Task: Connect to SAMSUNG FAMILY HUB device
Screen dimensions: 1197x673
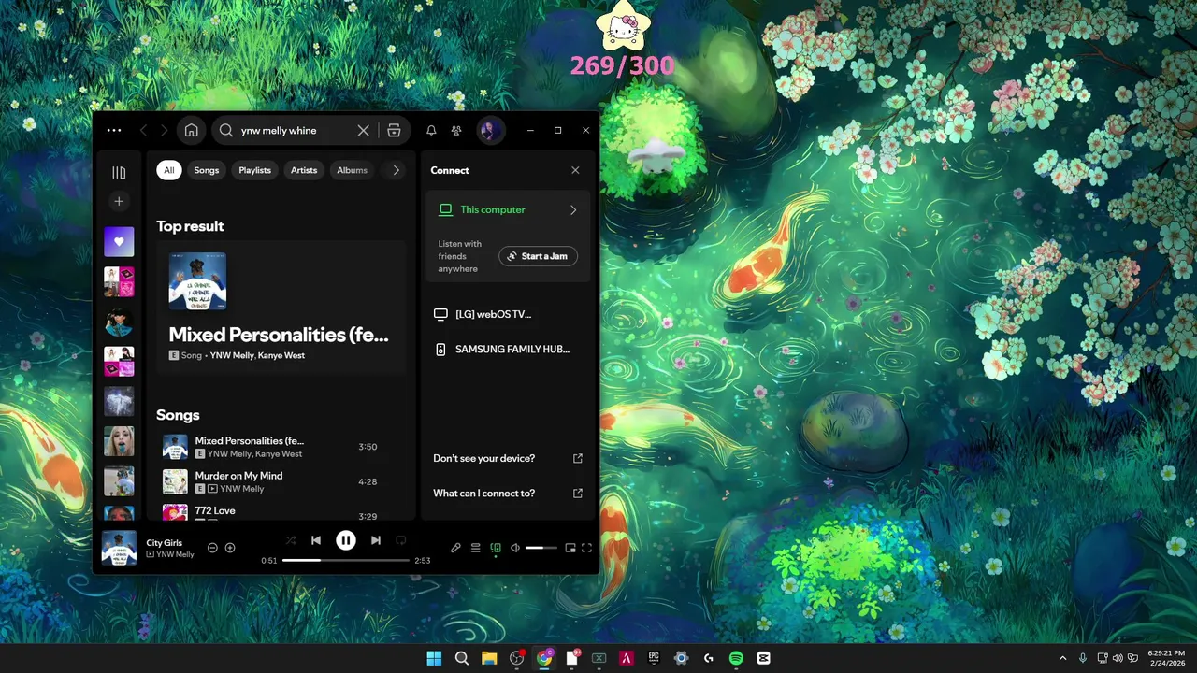Action: [x=508, y=349]
